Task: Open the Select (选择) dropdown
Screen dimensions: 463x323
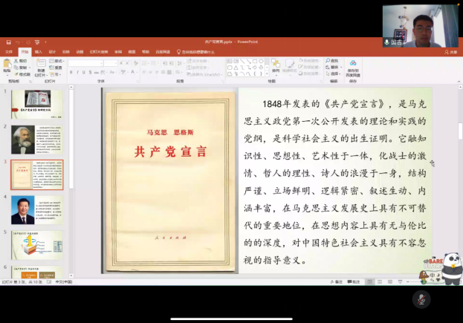Action: (x=334, y=74)
